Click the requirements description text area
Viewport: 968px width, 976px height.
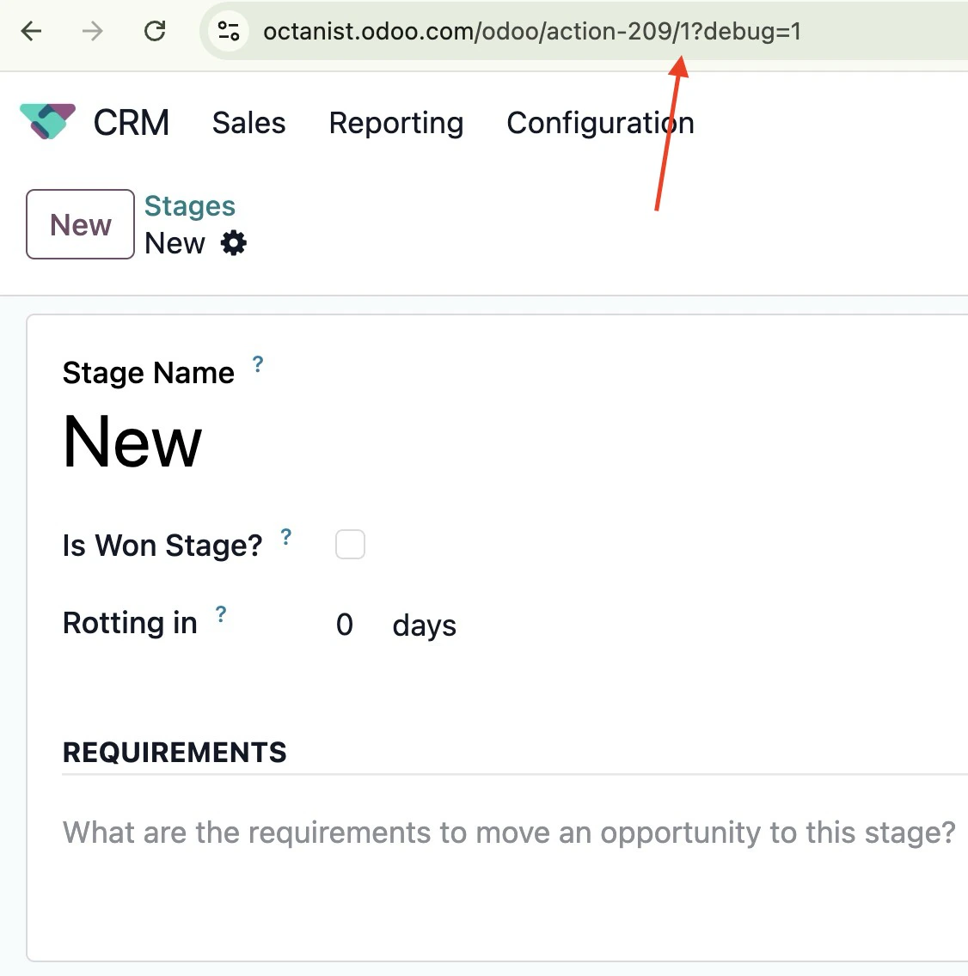click(509, 833)
